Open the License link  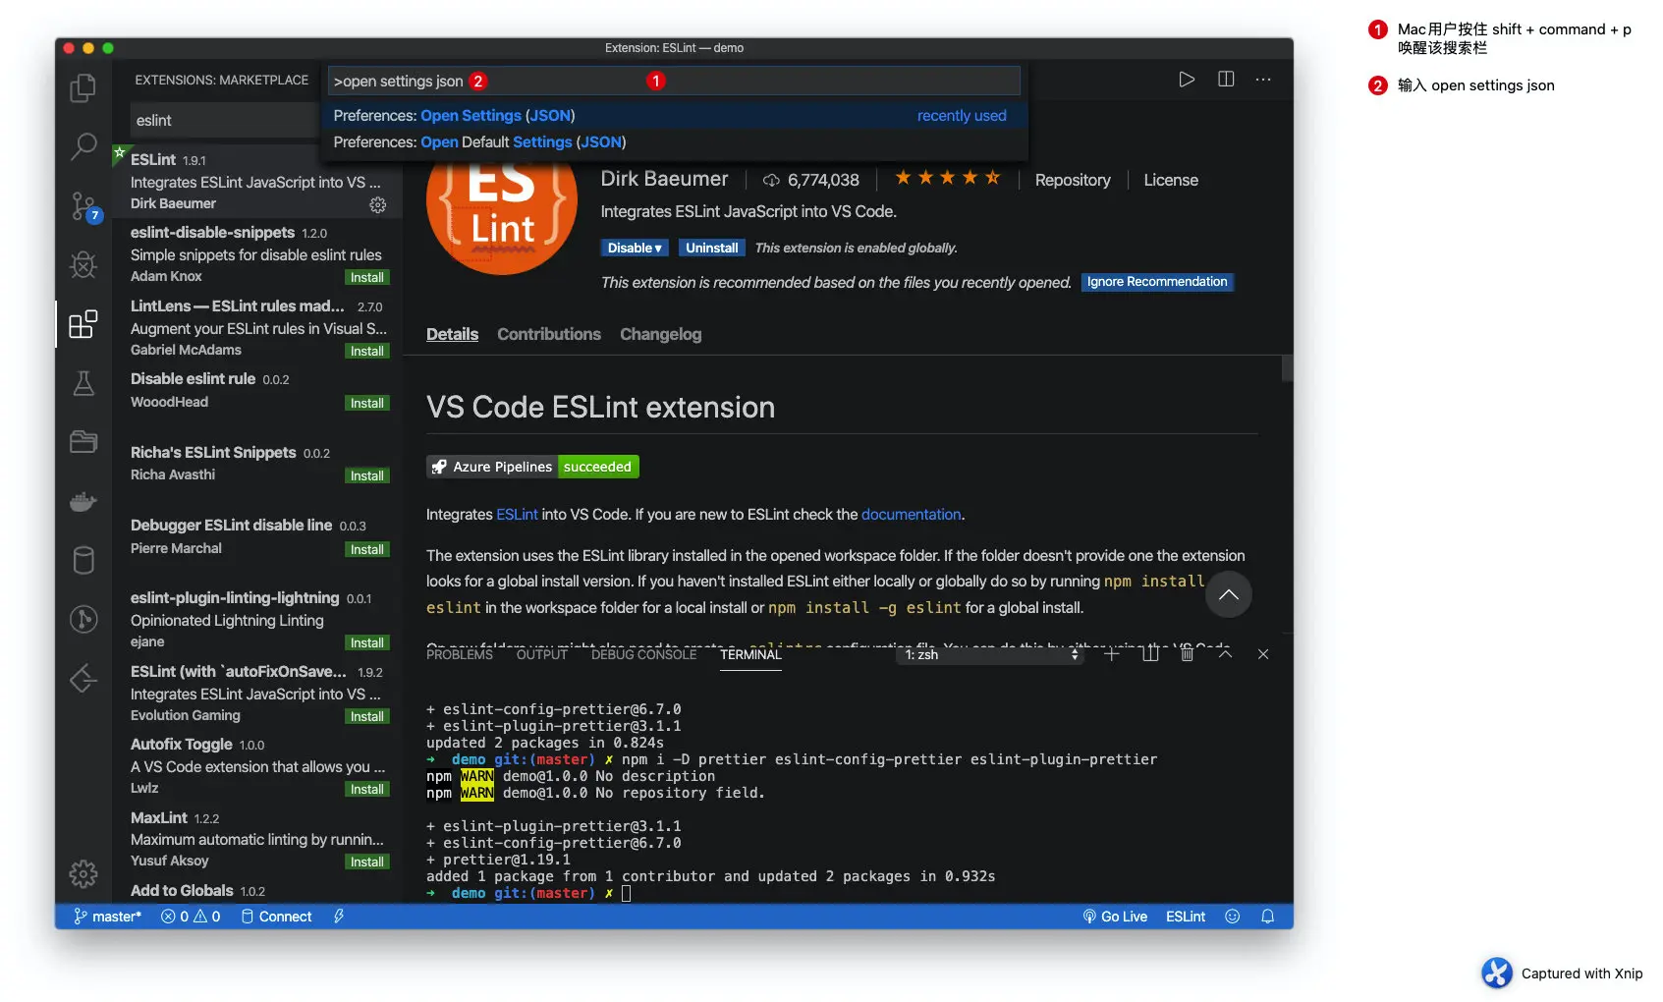coord(1171,180)
